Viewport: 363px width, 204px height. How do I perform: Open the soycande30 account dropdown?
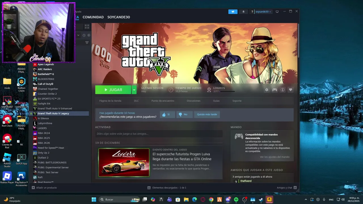[x=263, y=12]
